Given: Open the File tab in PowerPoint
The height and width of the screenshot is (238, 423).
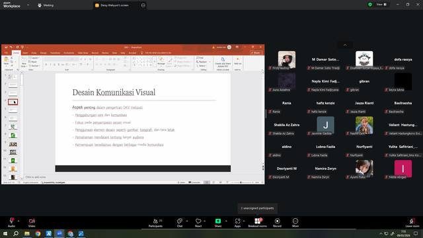Looking at the screenshot, I should [6, 53].
